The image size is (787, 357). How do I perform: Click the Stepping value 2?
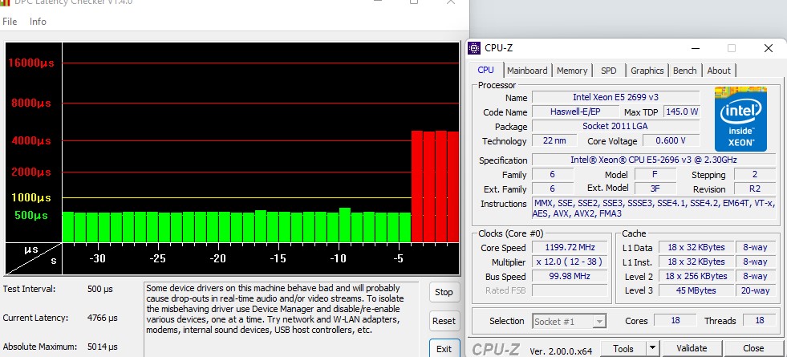755,175
